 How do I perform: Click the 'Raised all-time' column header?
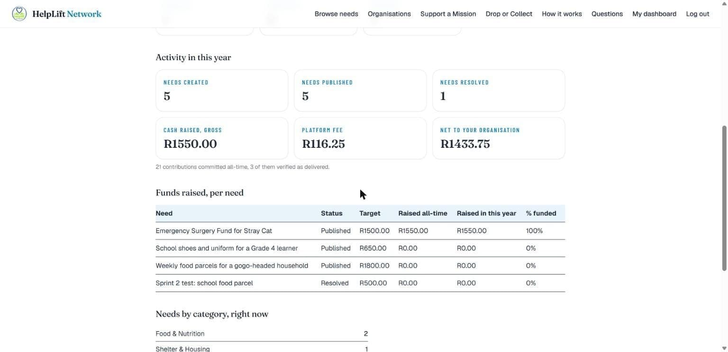pyautogui.click(x=423, y=213)
